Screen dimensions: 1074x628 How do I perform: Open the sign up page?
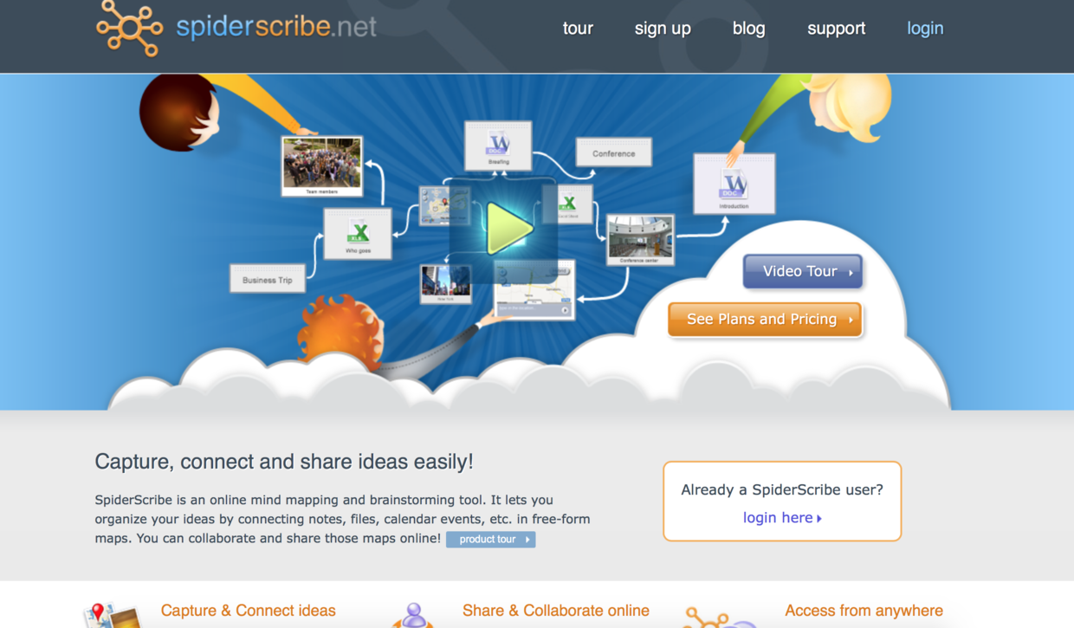663,29
